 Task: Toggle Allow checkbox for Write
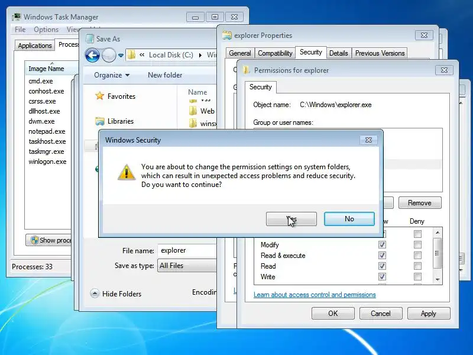click(x=382, y=276)
